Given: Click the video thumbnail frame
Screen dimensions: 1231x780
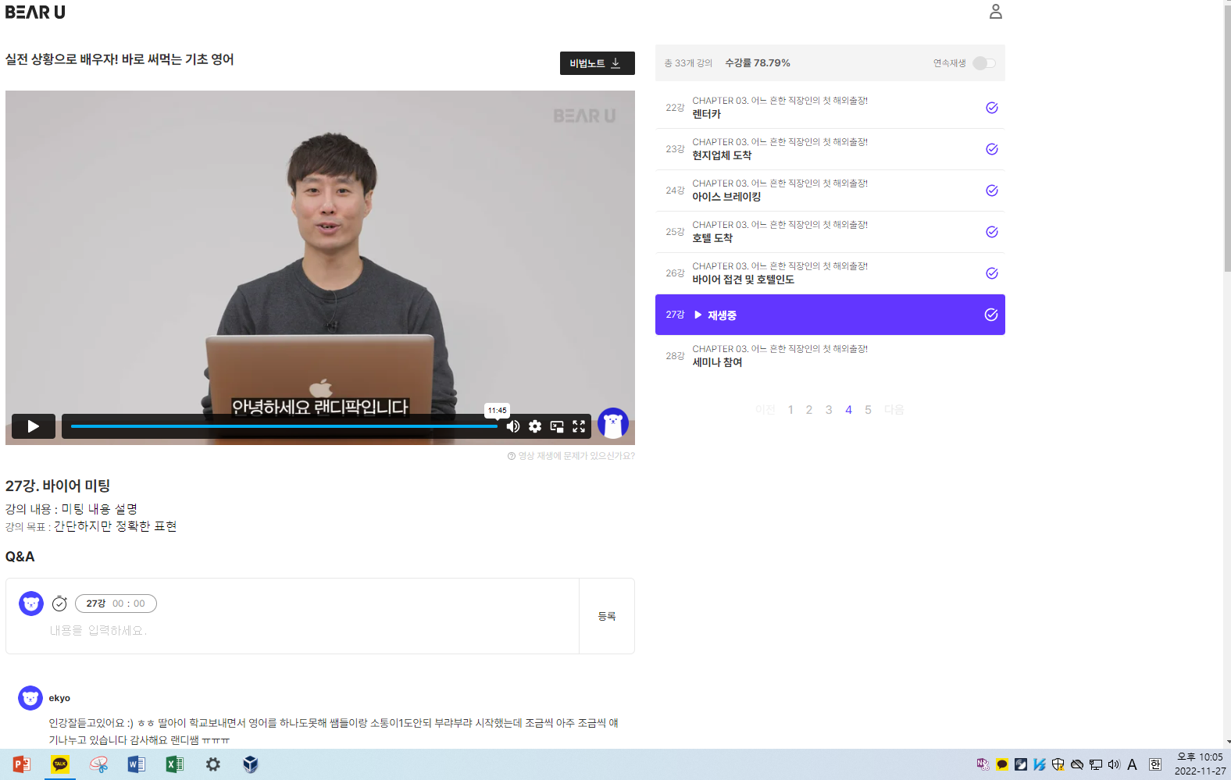Looking at the screenshot, I should [320, 268].
